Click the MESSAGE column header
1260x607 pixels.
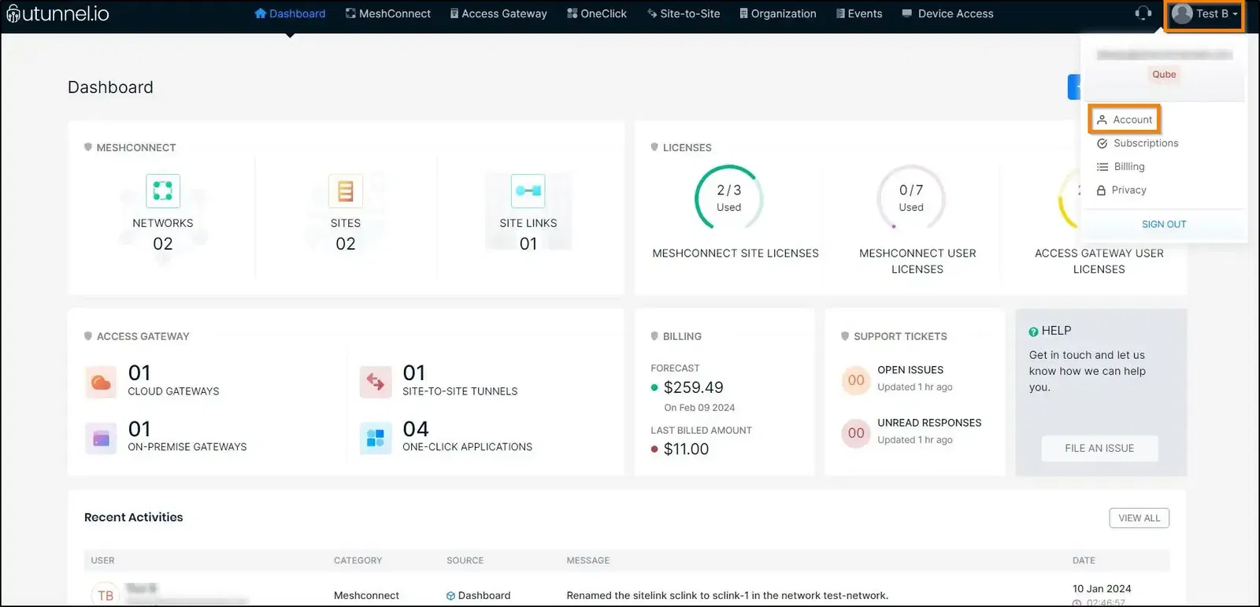pyautogui.click(x=588, y=561)
